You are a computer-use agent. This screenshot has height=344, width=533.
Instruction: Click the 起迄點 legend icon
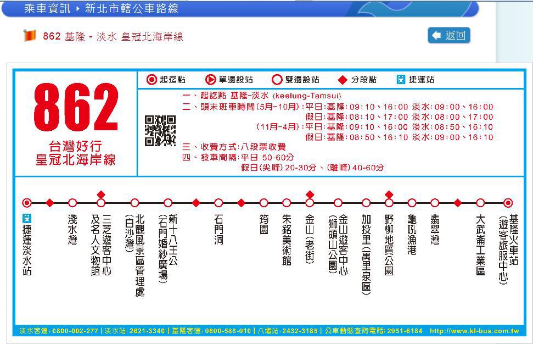[x=152, y=80]
